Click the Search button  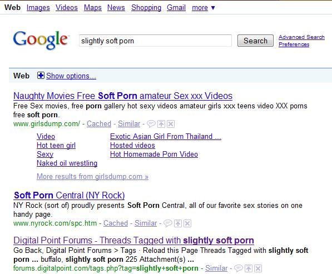click(x=255, y=41)
